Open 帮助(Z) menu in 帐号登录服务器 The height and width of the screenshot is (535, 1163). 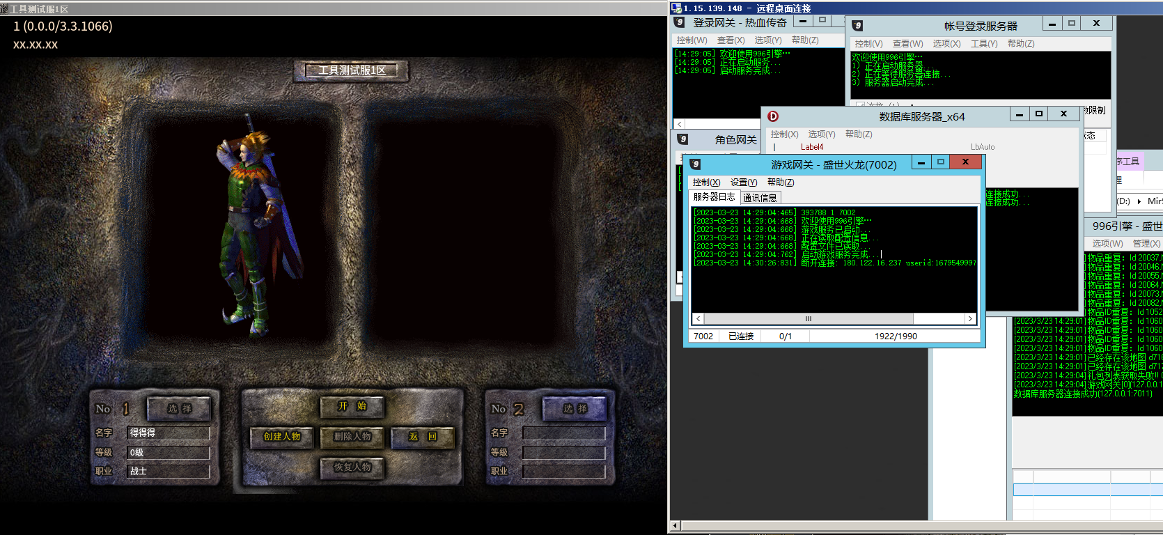point(1021,44)
